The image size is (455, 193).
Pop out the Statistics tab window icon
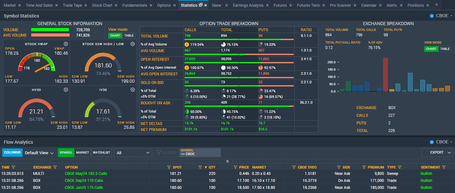(x=200, y=5)
